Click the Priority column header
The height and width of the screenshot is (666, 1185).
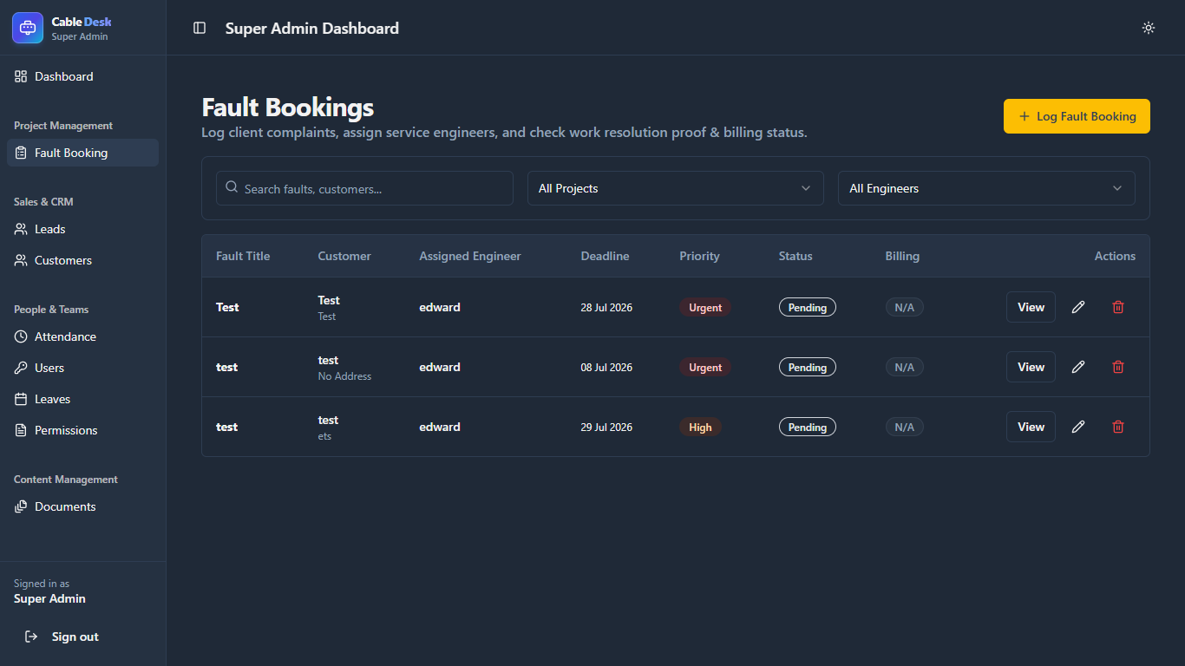pos(699,256)
